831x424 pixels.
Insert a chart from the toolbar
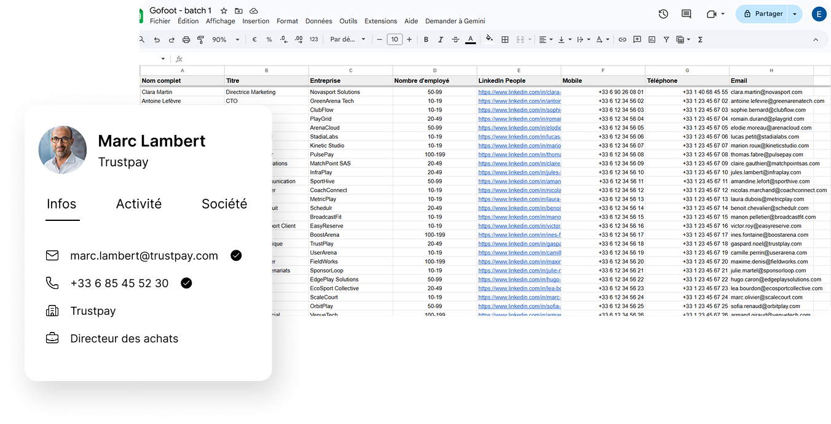(x=651, y=39)
